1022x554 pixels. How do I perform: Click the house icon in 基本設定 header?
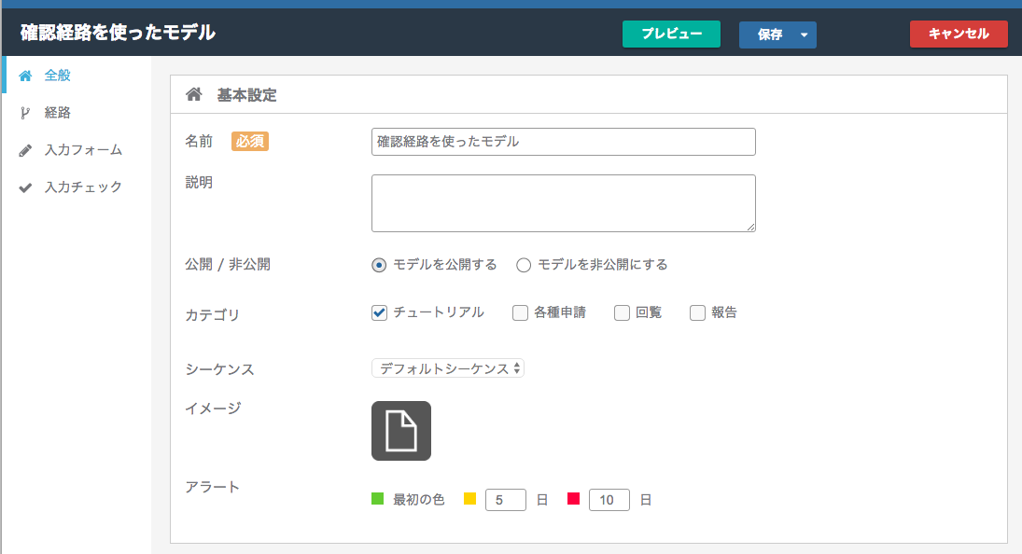[193, 94]
